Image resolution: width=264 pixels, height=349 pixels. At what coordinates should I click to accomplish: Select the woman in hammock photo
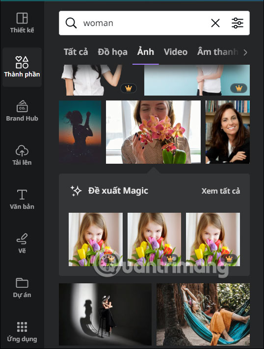click(203, 314)
